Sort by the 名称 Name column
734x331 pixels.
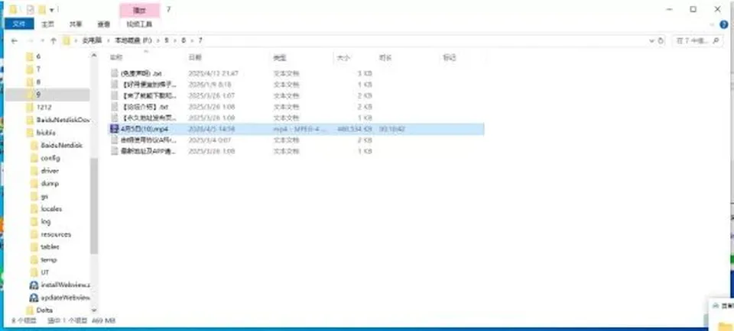(x=115, y=58)
